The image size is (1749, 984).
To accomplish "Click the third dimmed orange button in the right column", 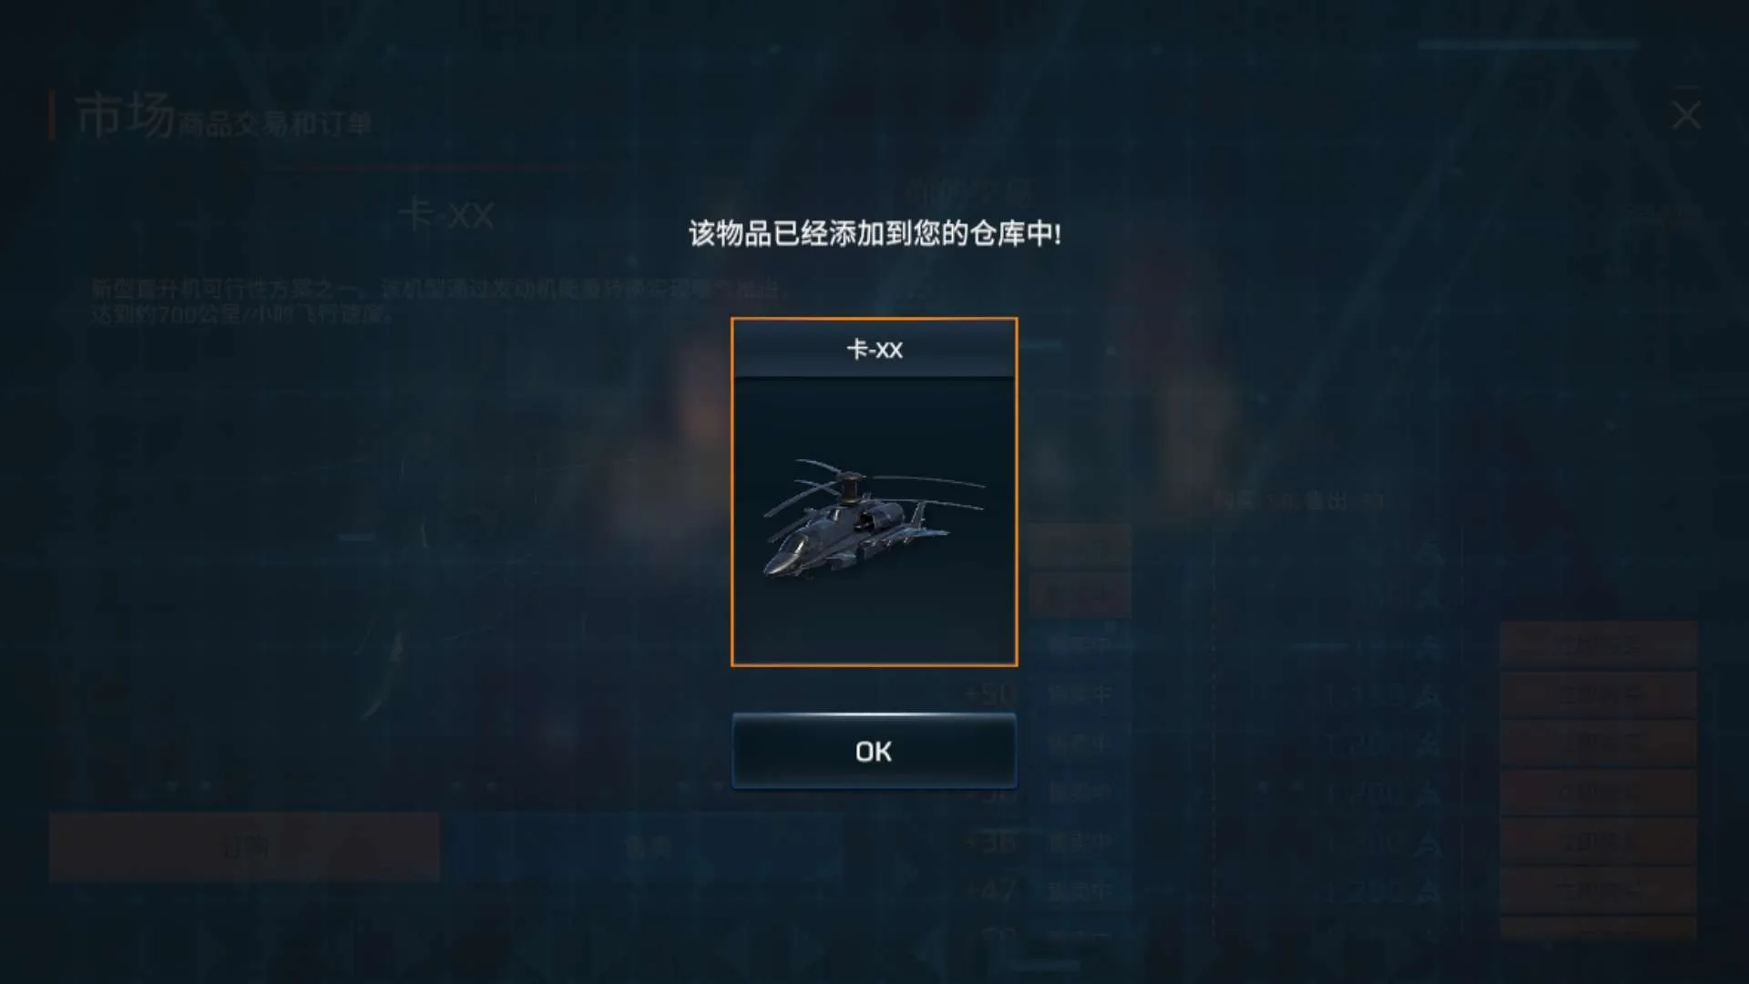I will 1599,743.
